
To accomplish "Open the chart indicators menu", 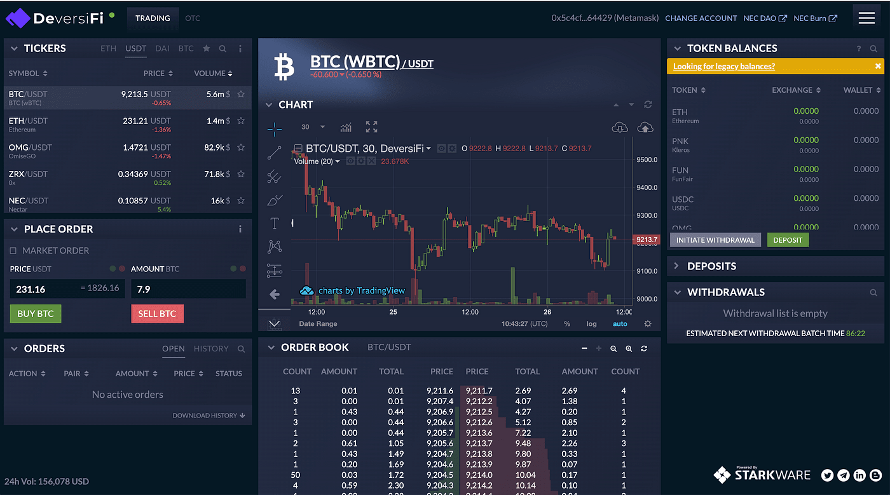I will pyautogui.click(x=346, y=127).
